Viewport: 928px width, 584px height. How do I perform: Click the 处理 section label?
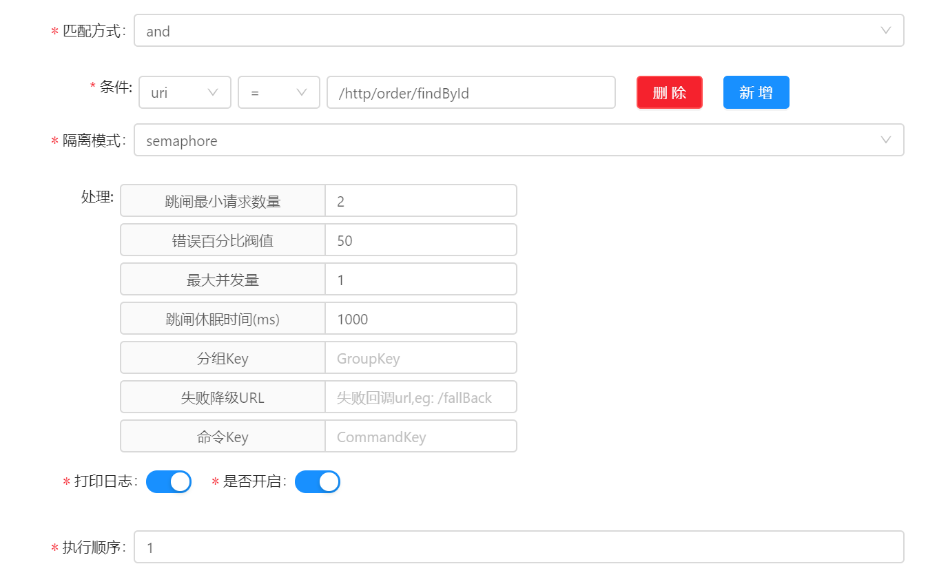click(97, 197)
